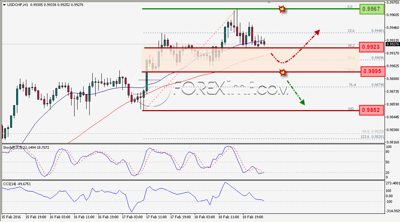Viewport: 400px width, 222px height.
Task: Click the USDCHF,H1 chart title
Action: tap(18, 5)
